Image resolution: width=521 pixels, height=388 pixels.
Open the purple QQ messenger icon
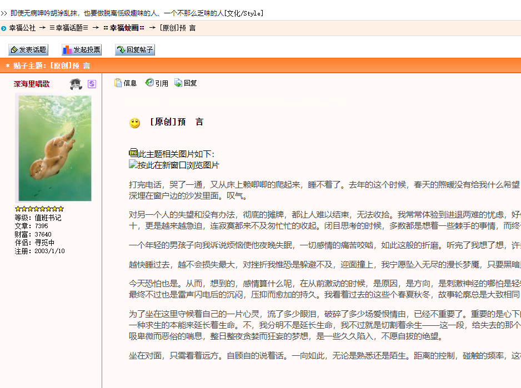pyautogui.click(x=92, y=83)
